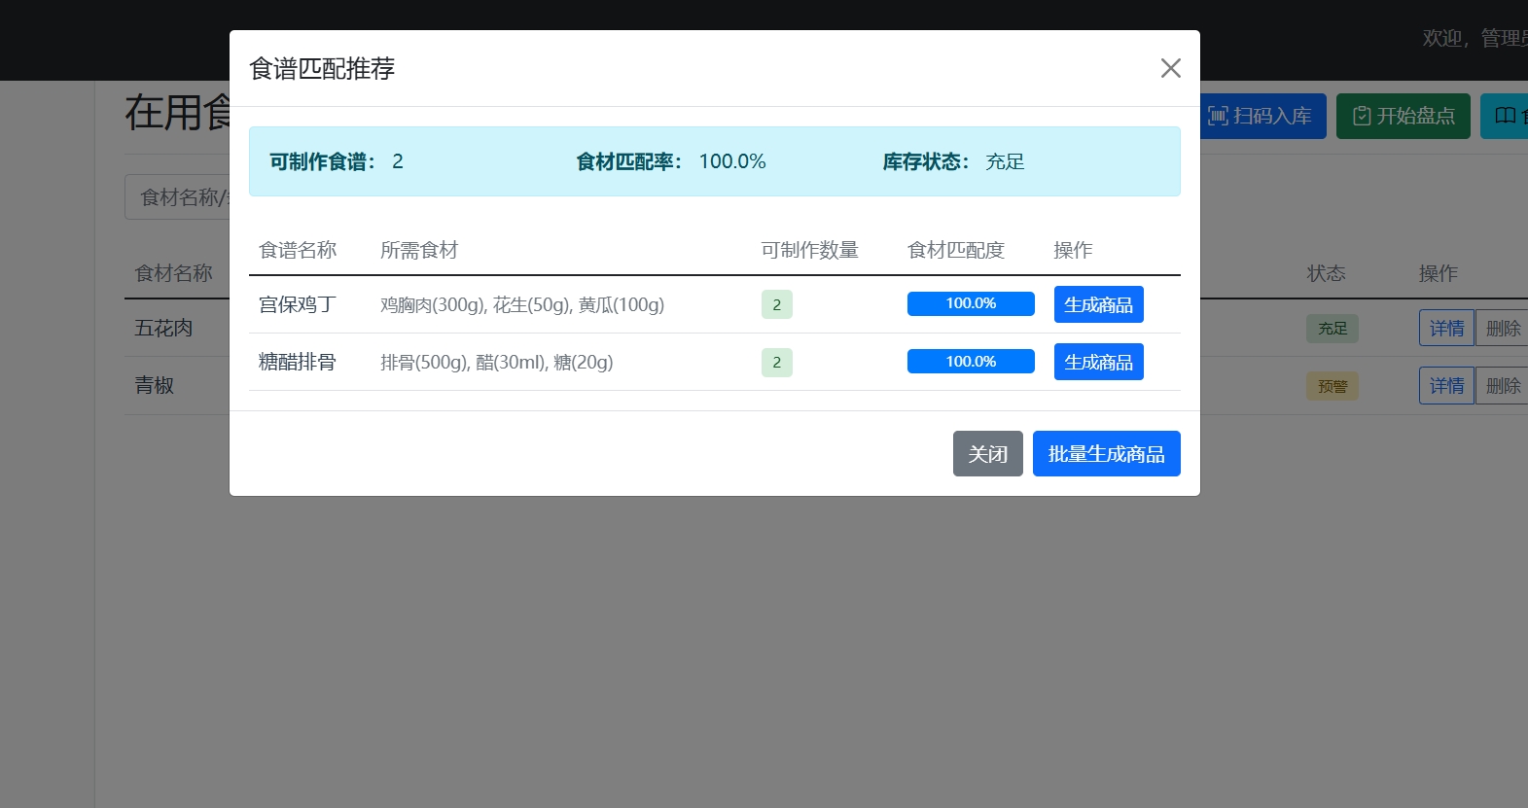
Task: Close the 食谱匹配推荐 dialog with X
Action: [1170, 68]
